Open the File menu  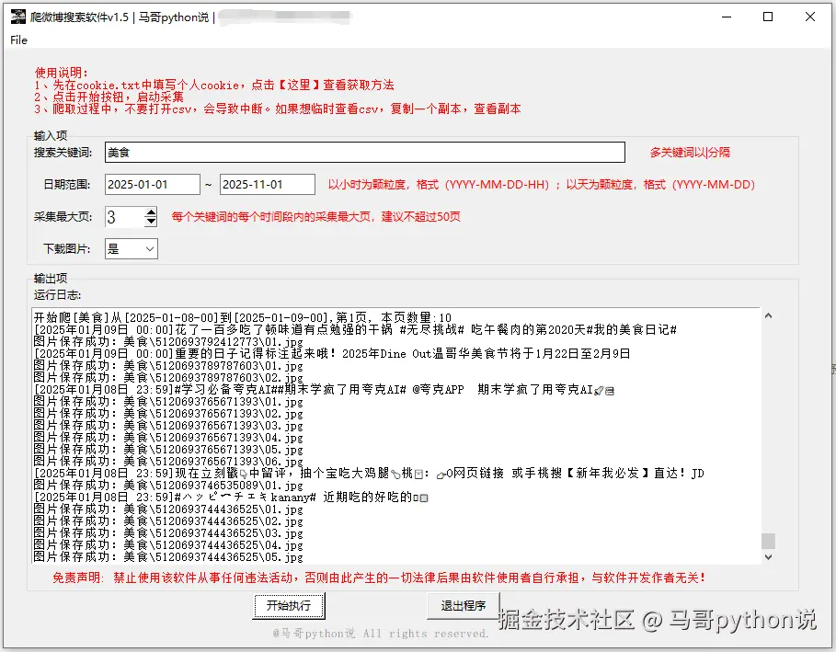point(17,40)
